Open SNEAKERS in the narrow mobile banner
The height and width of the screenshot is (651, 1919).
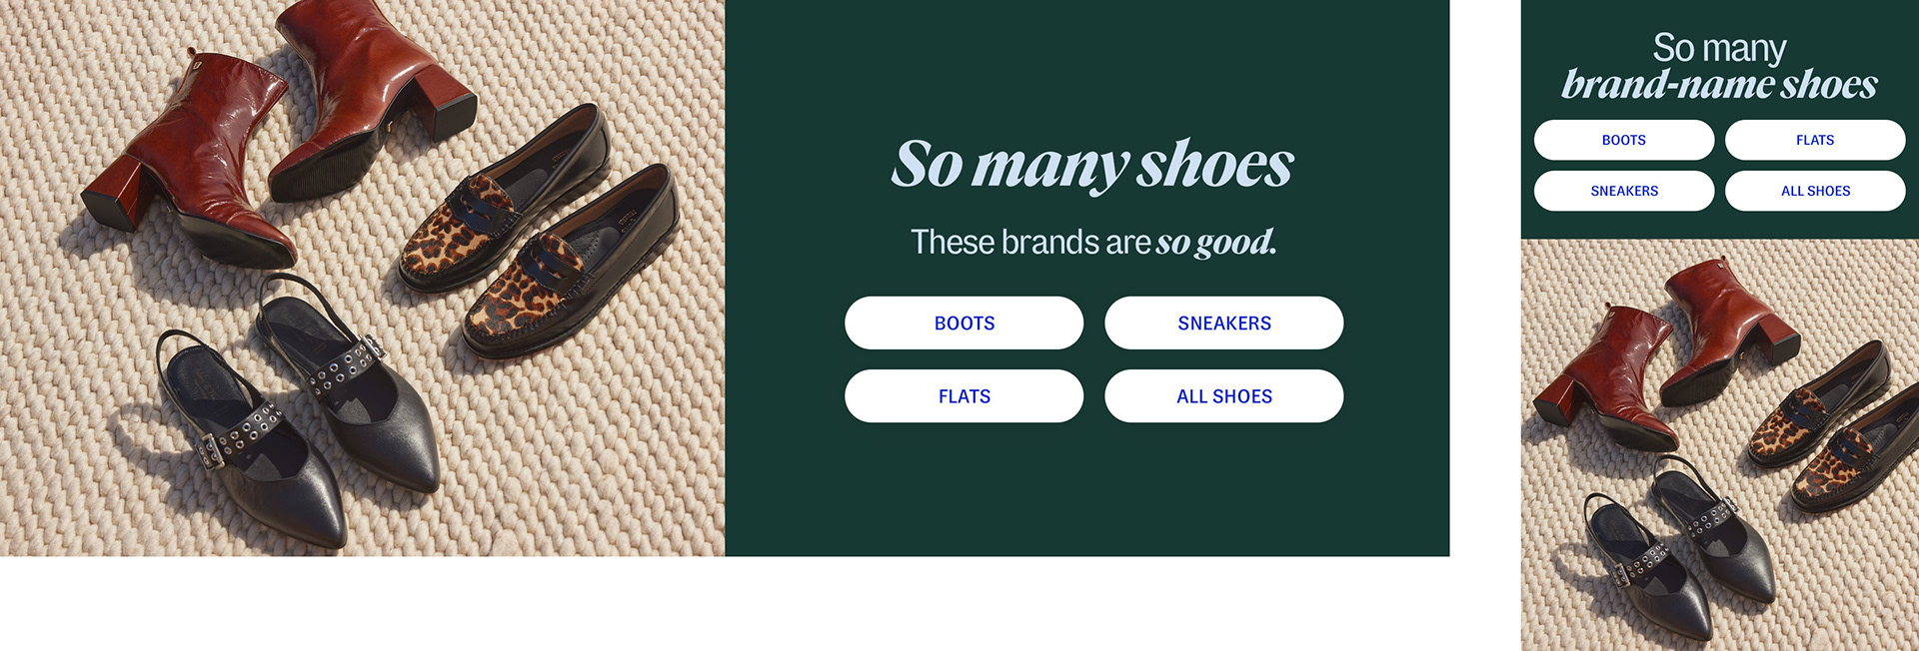pos(1623,191)
